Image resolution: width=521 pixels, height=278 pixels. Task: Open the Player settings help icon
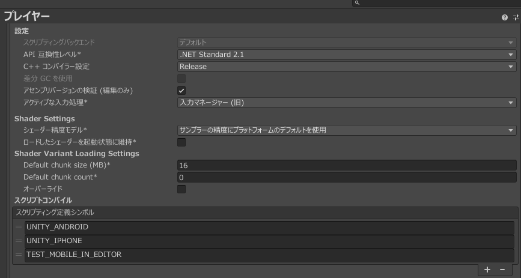click(x=505, y=18)
